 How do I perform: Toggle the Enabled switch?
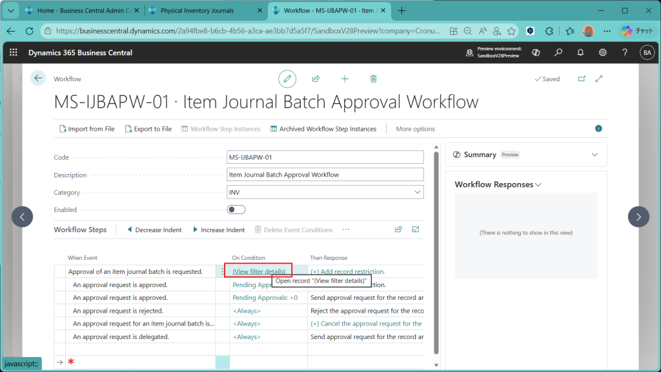tap(236, 210)
